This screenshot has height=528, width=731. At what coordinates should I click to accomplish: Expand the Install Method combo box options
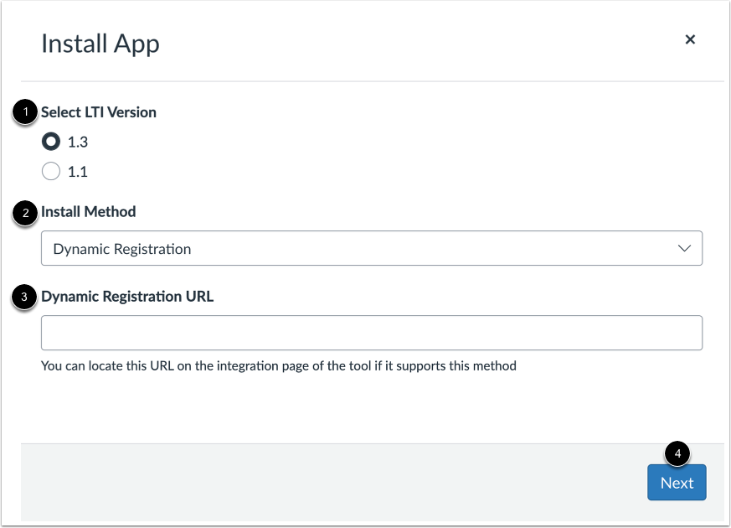click(x=372, y=248)
